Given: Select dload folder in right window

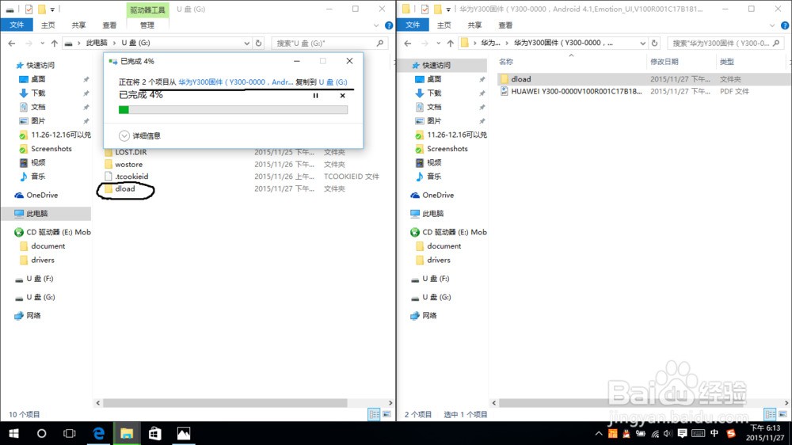Looking at the screenshot, I should pos(521,79).
